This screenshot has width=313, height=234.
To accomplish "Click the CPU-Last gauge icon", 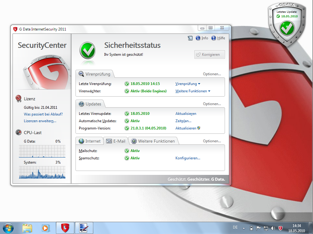I will pos(18,132).
